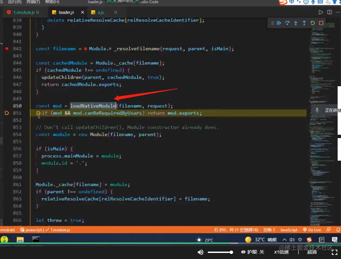This screenshot has height=259, width=341.
Task: Open the 帮助(H) menu
Action: click(x=52, y=2)
